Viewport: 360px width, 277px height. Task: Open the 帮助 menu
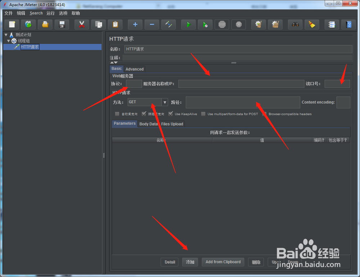[76, 13]
